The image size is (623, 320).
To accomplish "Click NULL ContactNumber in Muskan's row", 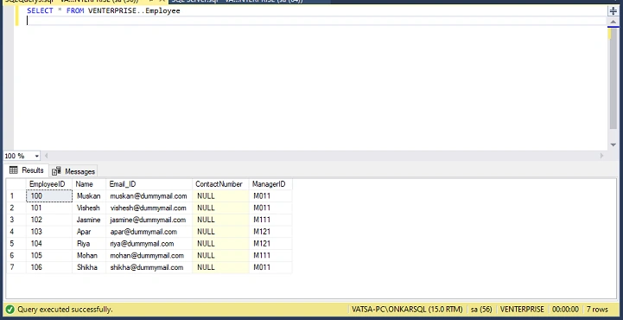I will point(220,196).
